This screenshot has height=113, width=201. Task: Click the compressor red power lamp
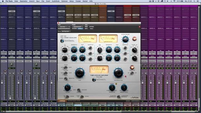coord(132,67)
